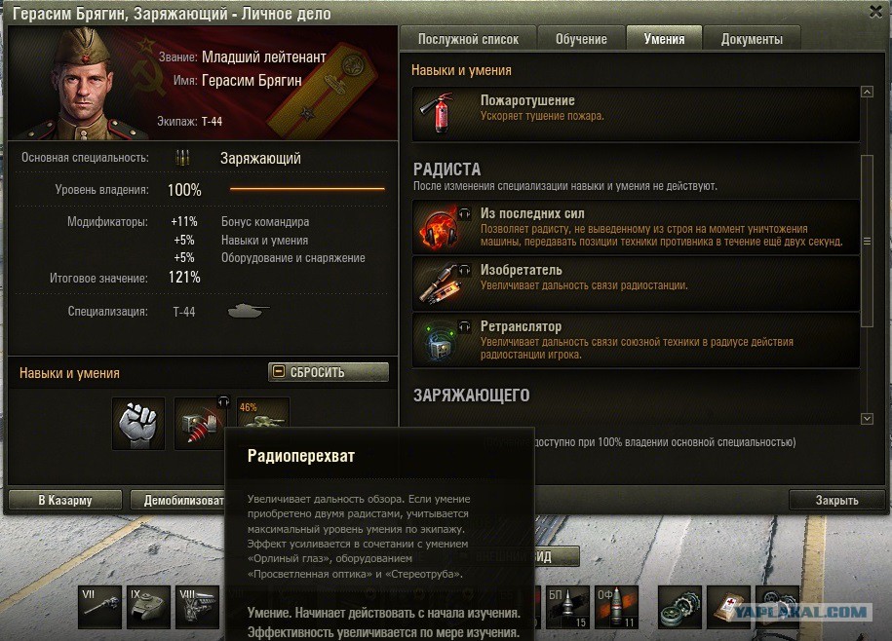Open the Документы tab
Viewport: 892px width, 641px height.
752,39
